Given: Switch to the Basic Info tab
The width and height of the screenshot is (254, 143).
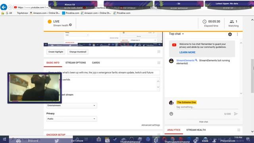Looking at the screenshot, I should pyautogui.click(x=53, y=63).
